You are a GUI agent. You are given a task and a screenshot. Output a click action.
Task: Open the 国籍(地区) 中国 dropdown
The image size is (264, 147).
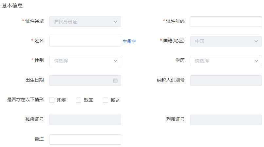pyautogui.click(x=223, y=41)
